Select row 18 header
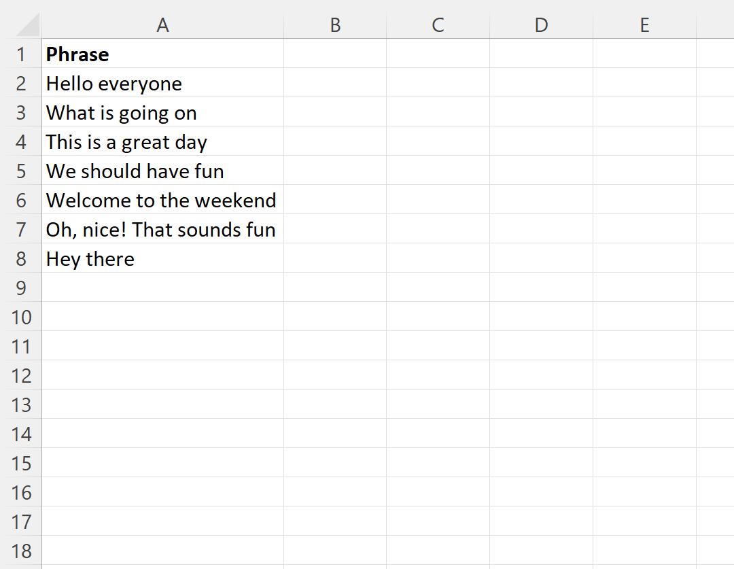The width and height of the screenshot is (734, 569). point(21,551)
